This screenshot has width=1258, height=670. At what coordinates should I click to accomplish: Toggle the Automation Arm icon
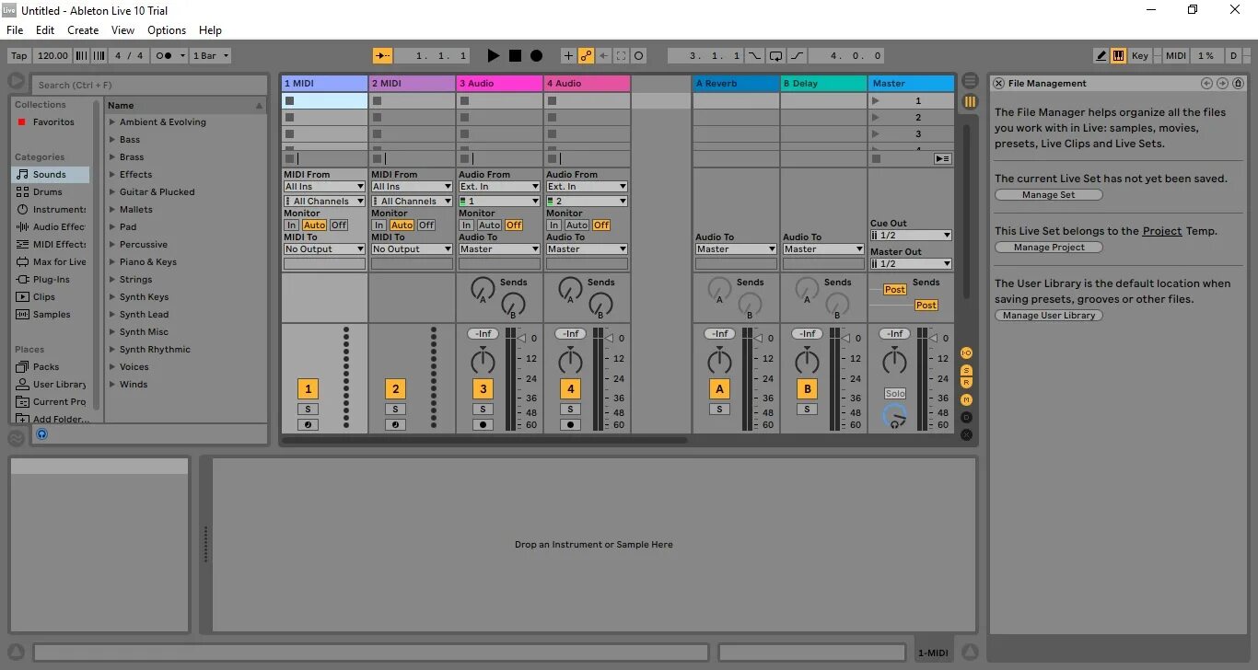[586, 56]
